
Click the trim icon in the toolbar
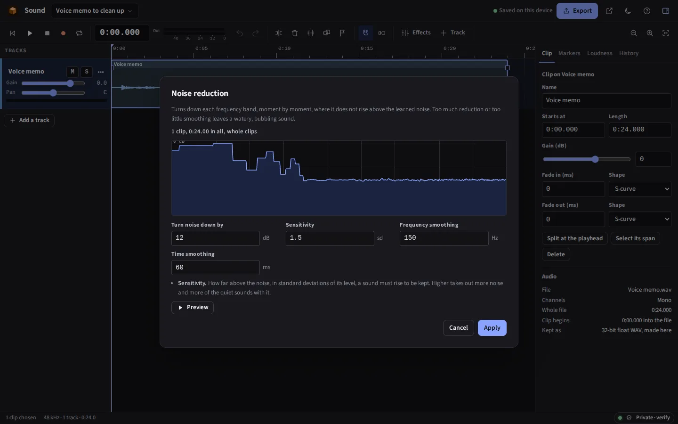click(x=311, y=33)
